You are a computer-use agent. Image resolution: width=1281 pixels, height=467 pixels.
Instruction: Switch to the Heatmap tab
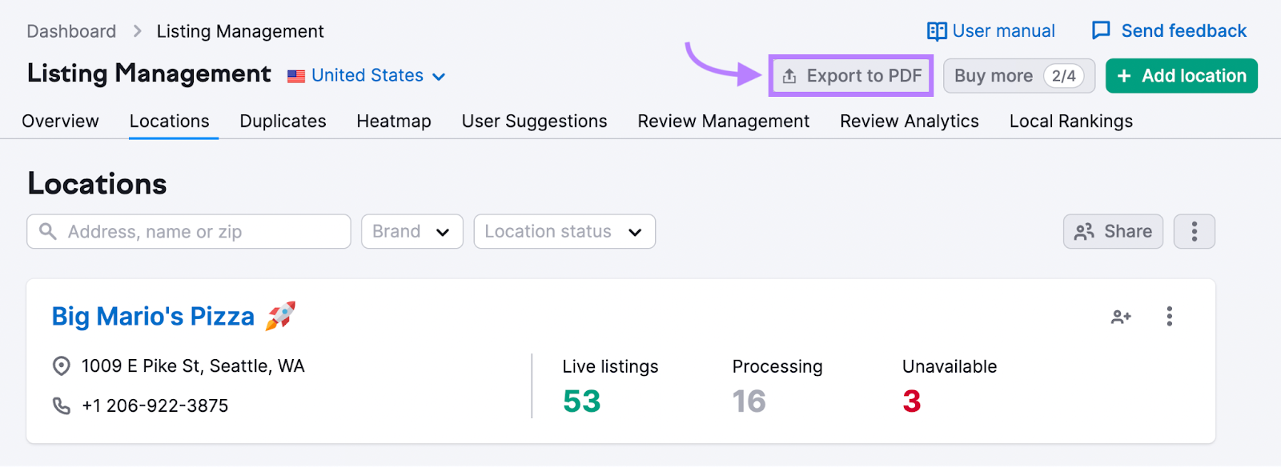[x=394, y=122]
